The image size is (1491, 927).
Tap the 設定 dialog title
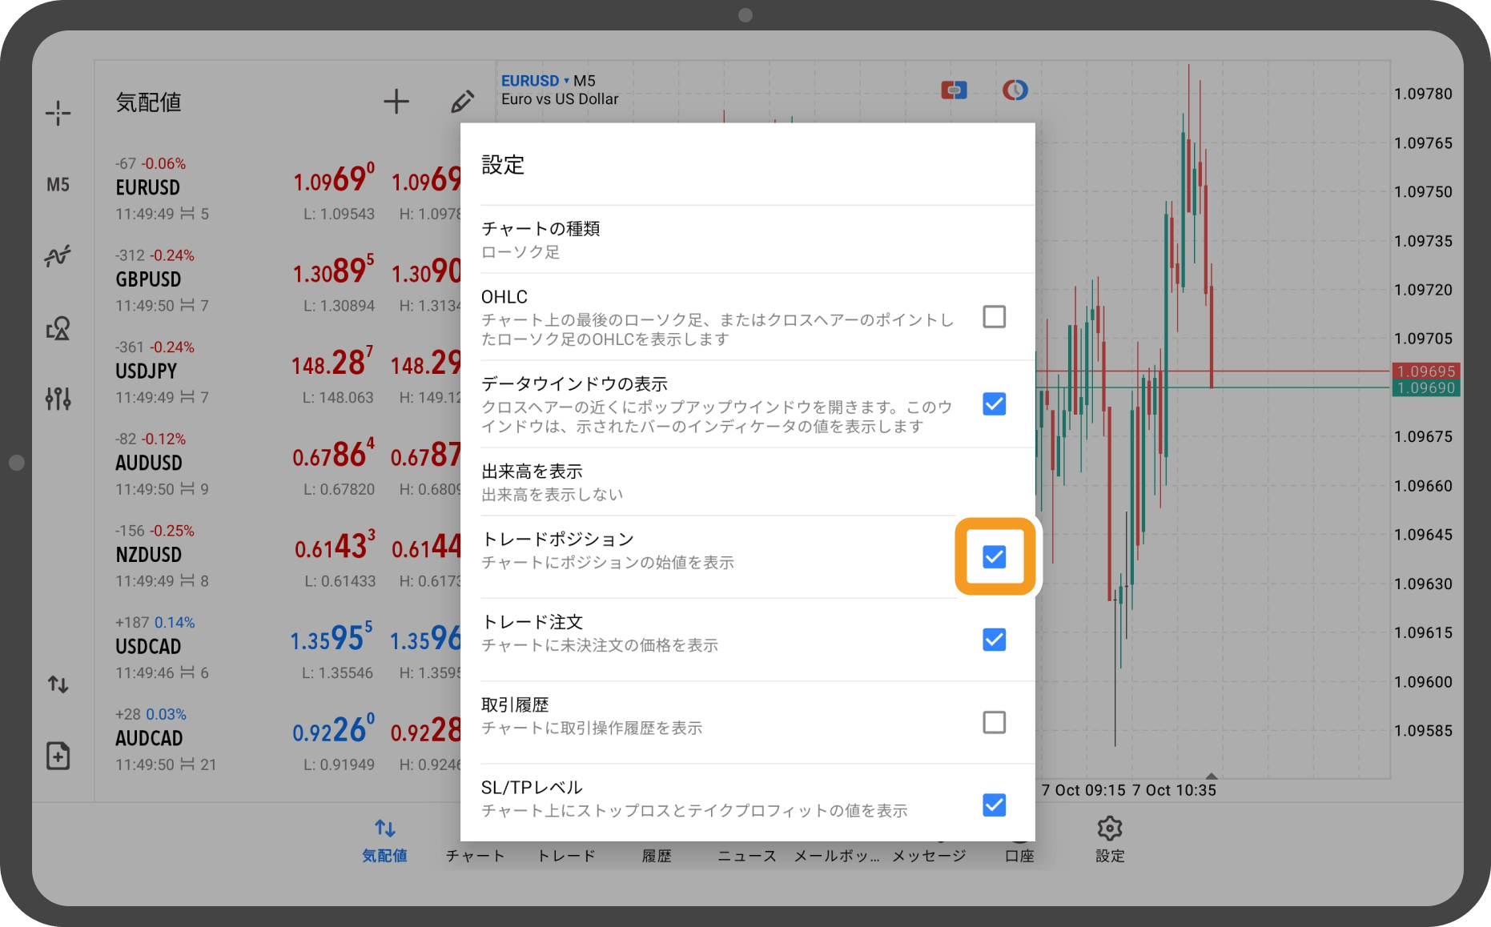point(503,165)
